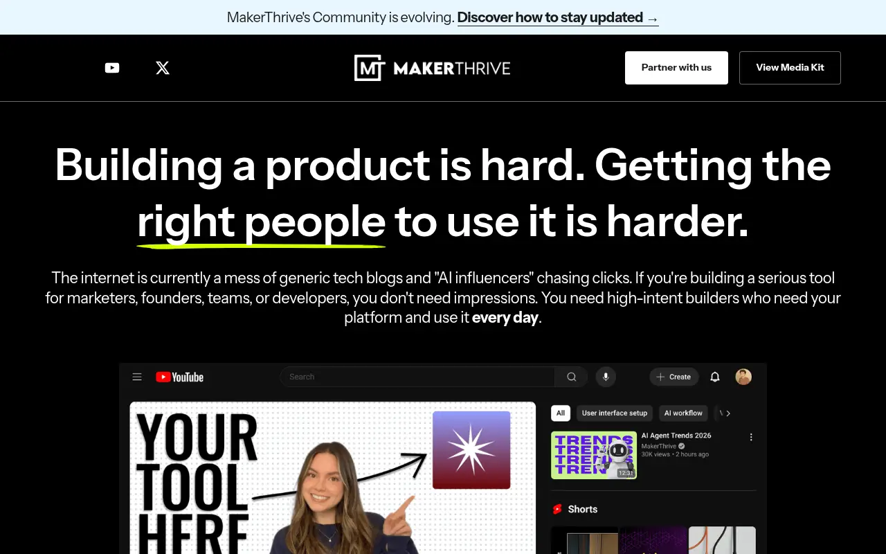Click the underlined right people heading text
The image size is (886, 554).
[x=261, y=222]
